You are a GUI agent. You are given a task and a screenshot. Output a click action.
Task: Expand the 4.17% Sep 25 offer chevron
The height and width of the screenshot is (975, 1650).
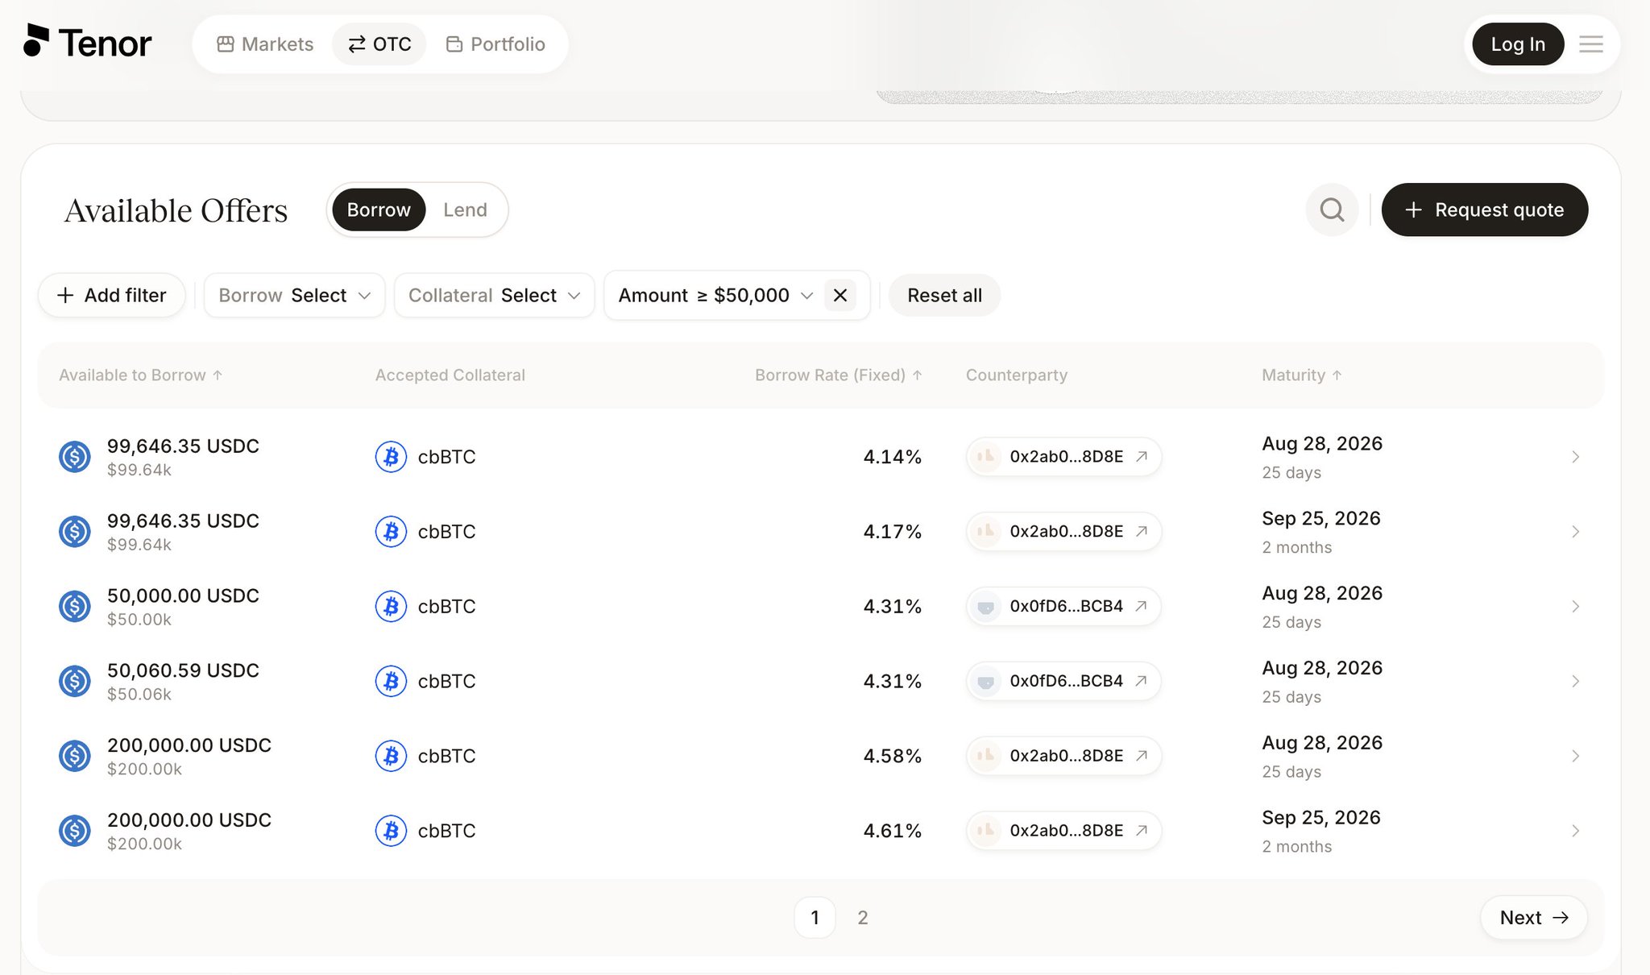point(1575,532)
